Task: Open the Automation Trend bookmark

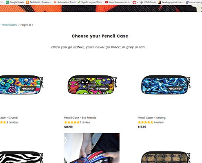Action: point(64,2)
